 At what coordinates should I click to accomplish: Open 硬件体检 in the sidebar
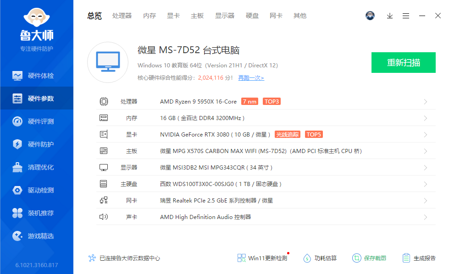pyautogui.click(x=37, y=76)
